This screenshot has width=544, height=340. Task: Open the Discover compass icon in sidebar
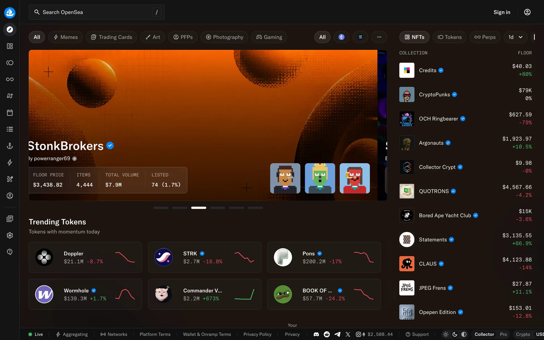click(10, 29)
